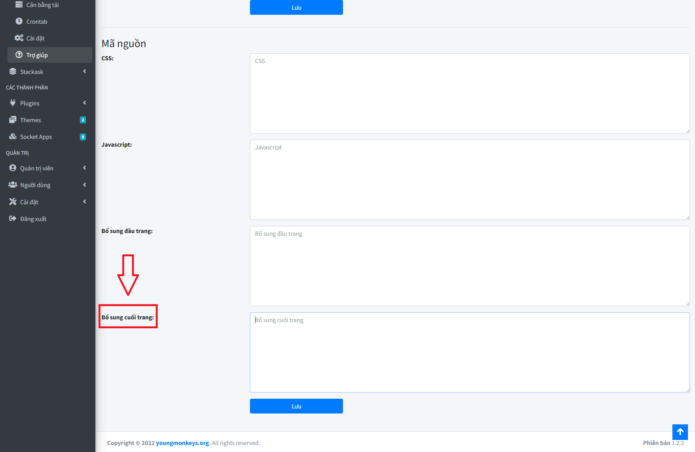Click the Bổ sung đầu trang: label
This screenshot has height=452, width=695.
pos(127,231)
